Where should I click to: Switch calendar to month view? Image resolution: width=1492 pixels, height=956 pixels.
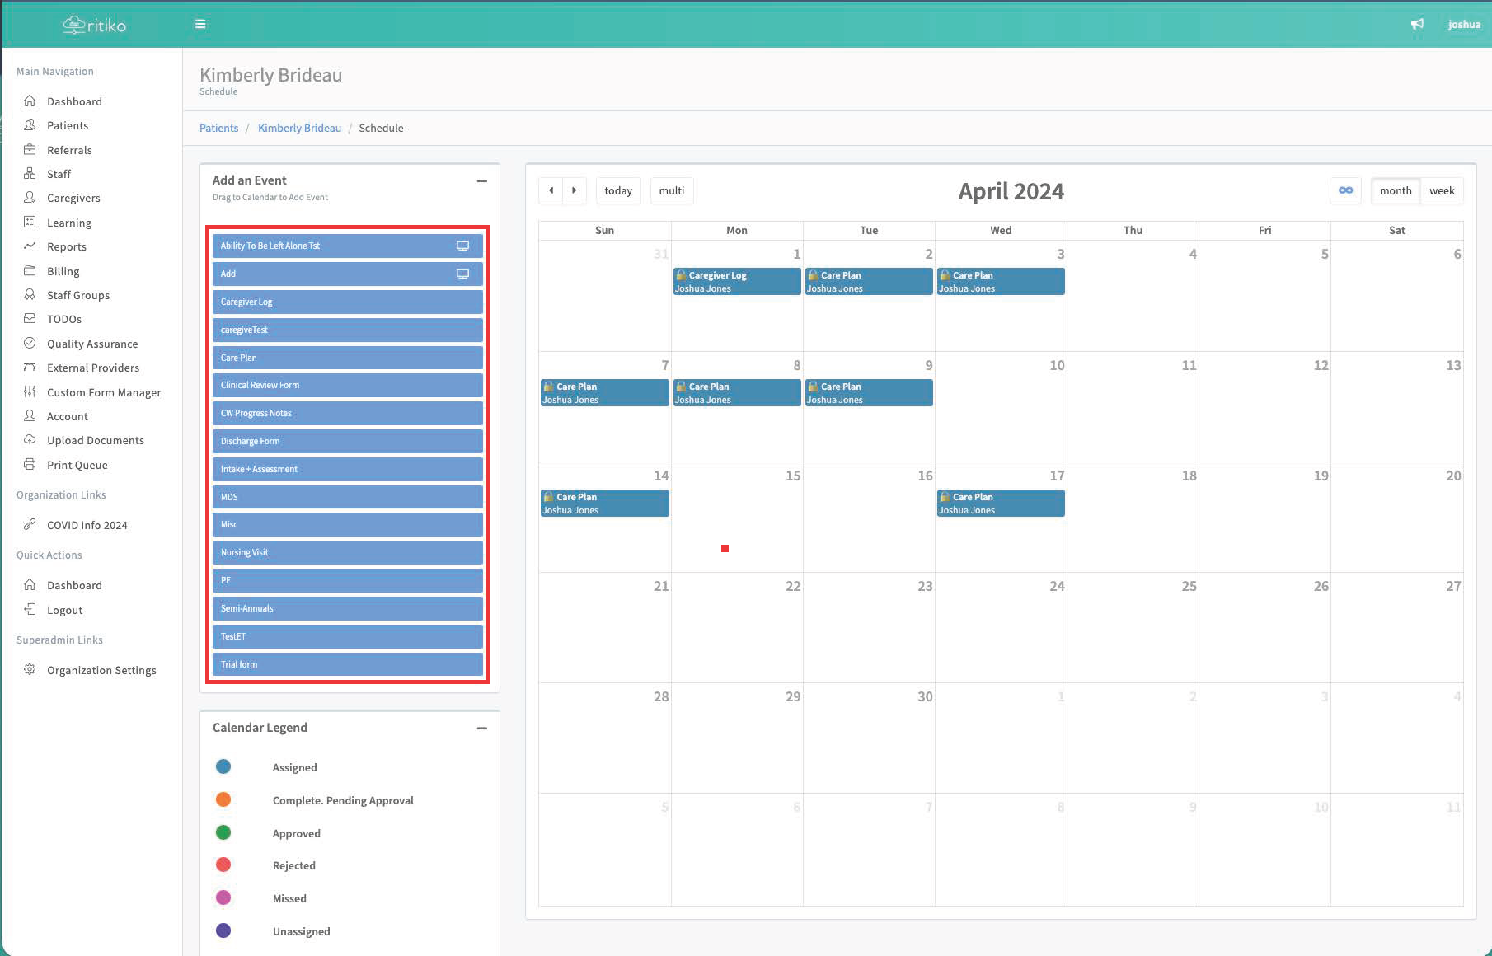coord(1395,190)
